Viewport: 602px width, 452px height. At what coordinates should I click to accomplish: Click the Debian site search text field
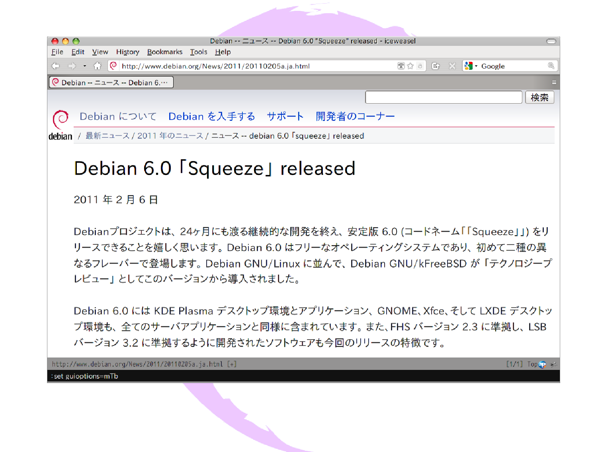point(444,97)
